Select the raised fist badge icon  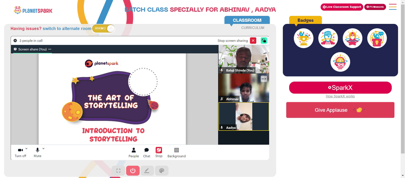(328, 38)
